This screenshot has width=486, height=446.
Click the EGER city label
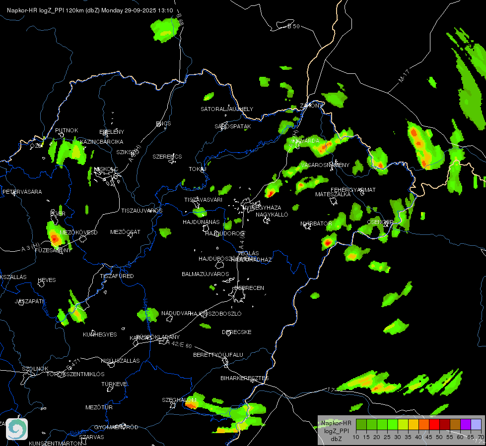58,214
